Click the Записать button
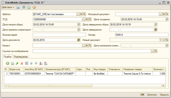Viewport: 171px width, 98px height. click(152, 95)
